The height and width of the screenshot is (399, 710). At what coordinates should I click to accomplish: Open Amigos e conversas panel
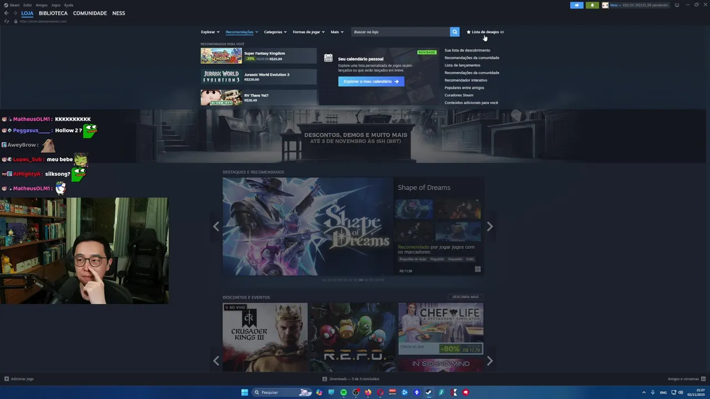(687, 379)
